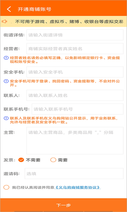127x212 pixels.
Task: Focus the 联系人 name input field
Action: click(x=75, y=95)
